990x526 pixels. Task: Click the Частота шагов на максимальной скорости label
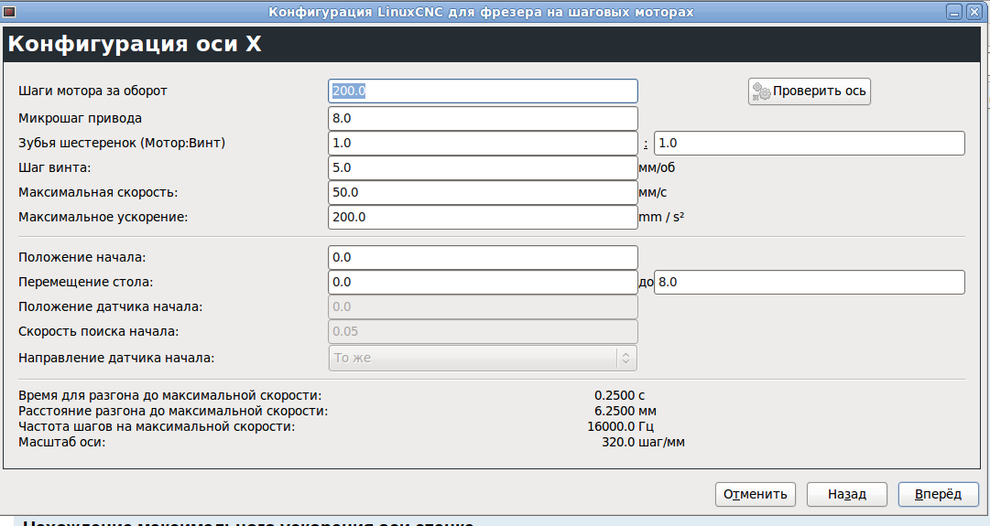coord(157,427)
